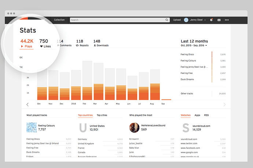This screenshot has width=253, height=168.
Task: Expand the Oct 2015 - Sep 2016 date range
Action: 194,46
